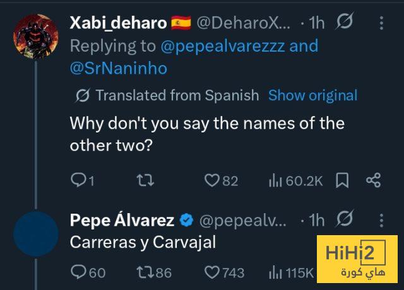Open Pepe Álvarez's profile name
The width and height of the screenshot is (404, 290).
pyautogui.click(x=122, y=220)
